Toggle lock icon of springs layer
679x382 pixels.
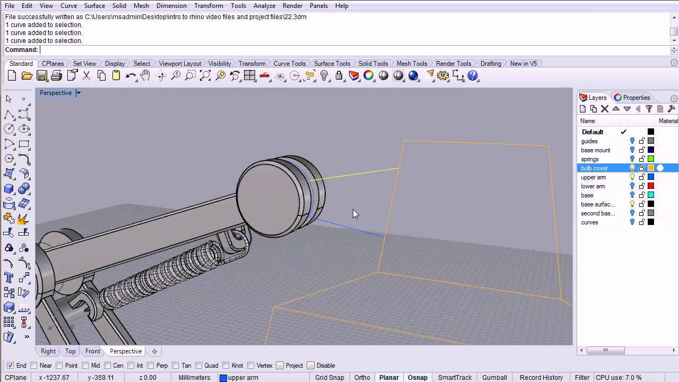642,159
